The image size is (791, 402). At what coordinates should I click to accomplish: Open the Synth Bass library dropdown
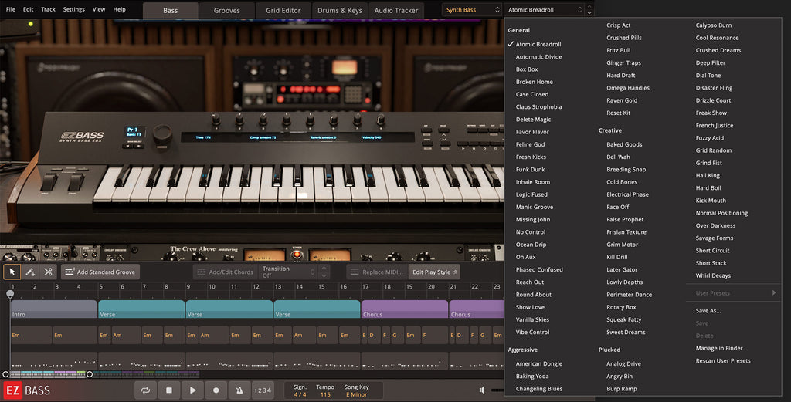(x=472, y=9)
